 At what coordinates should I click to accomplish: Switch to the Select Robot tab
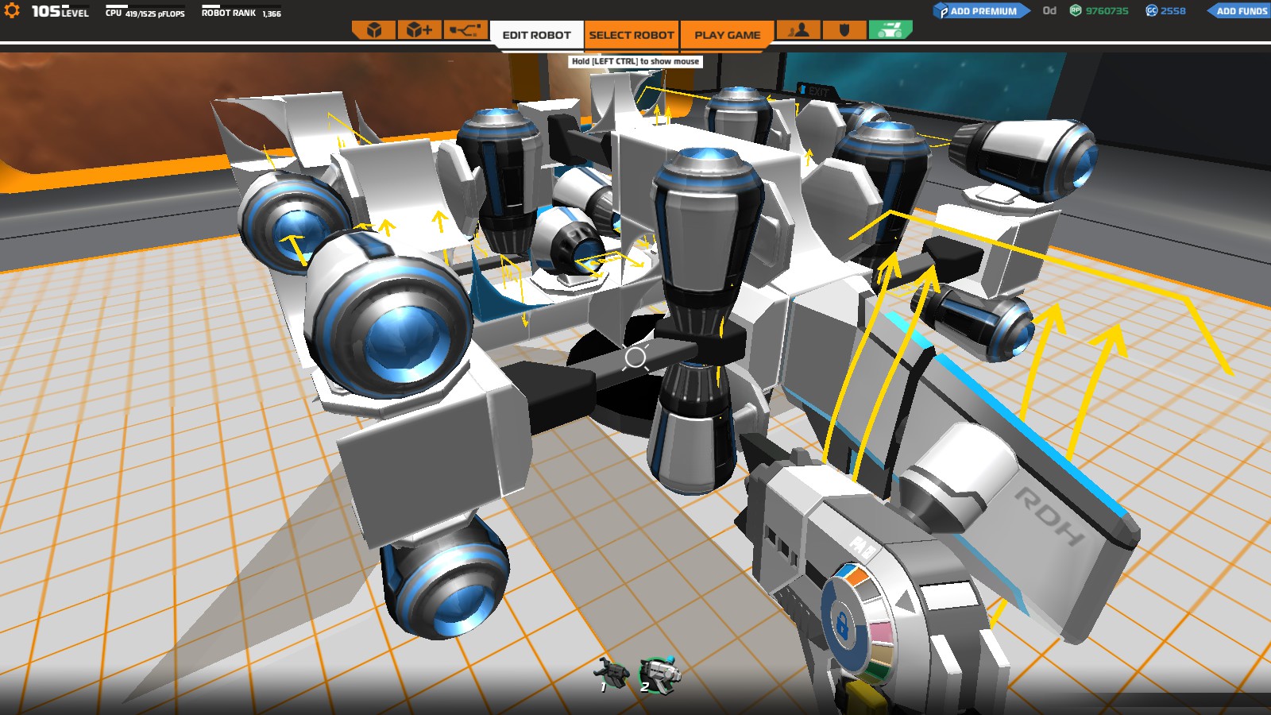[632, 35]
